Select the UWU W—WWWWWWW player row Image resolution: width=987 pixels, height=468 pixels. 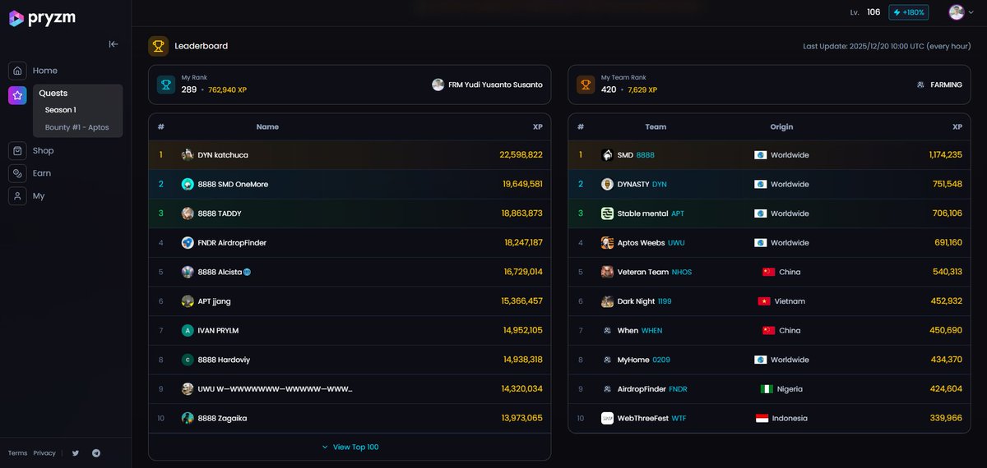350,389
